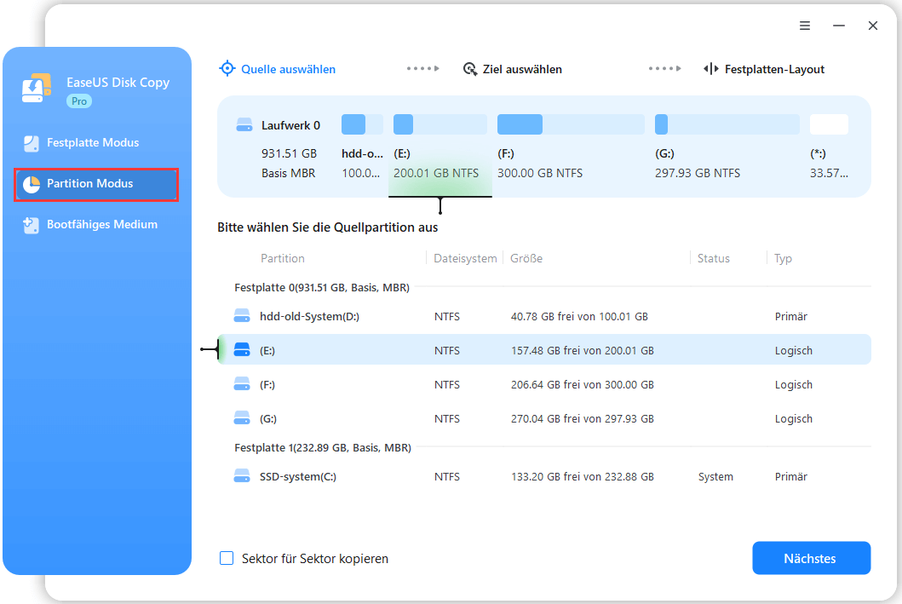Click the Laufwerk 0 disk icon

[x=244, y=125]
